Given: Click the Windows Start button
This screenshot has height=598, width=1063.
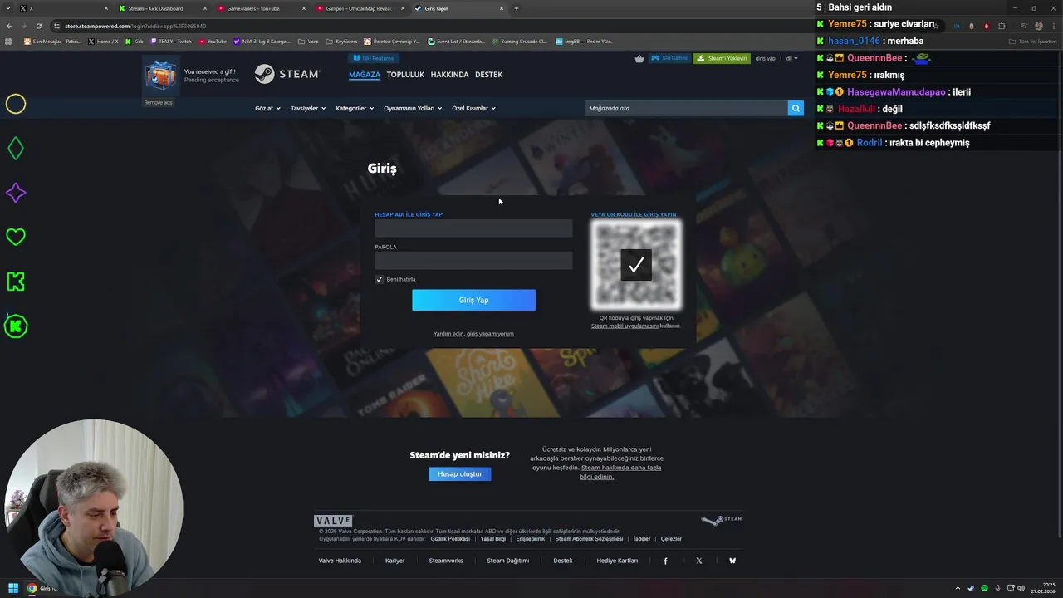Looking at the screenshot, I should point(12,588).
